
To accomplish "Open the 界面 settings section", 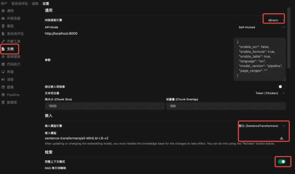I will click(10, 72).
